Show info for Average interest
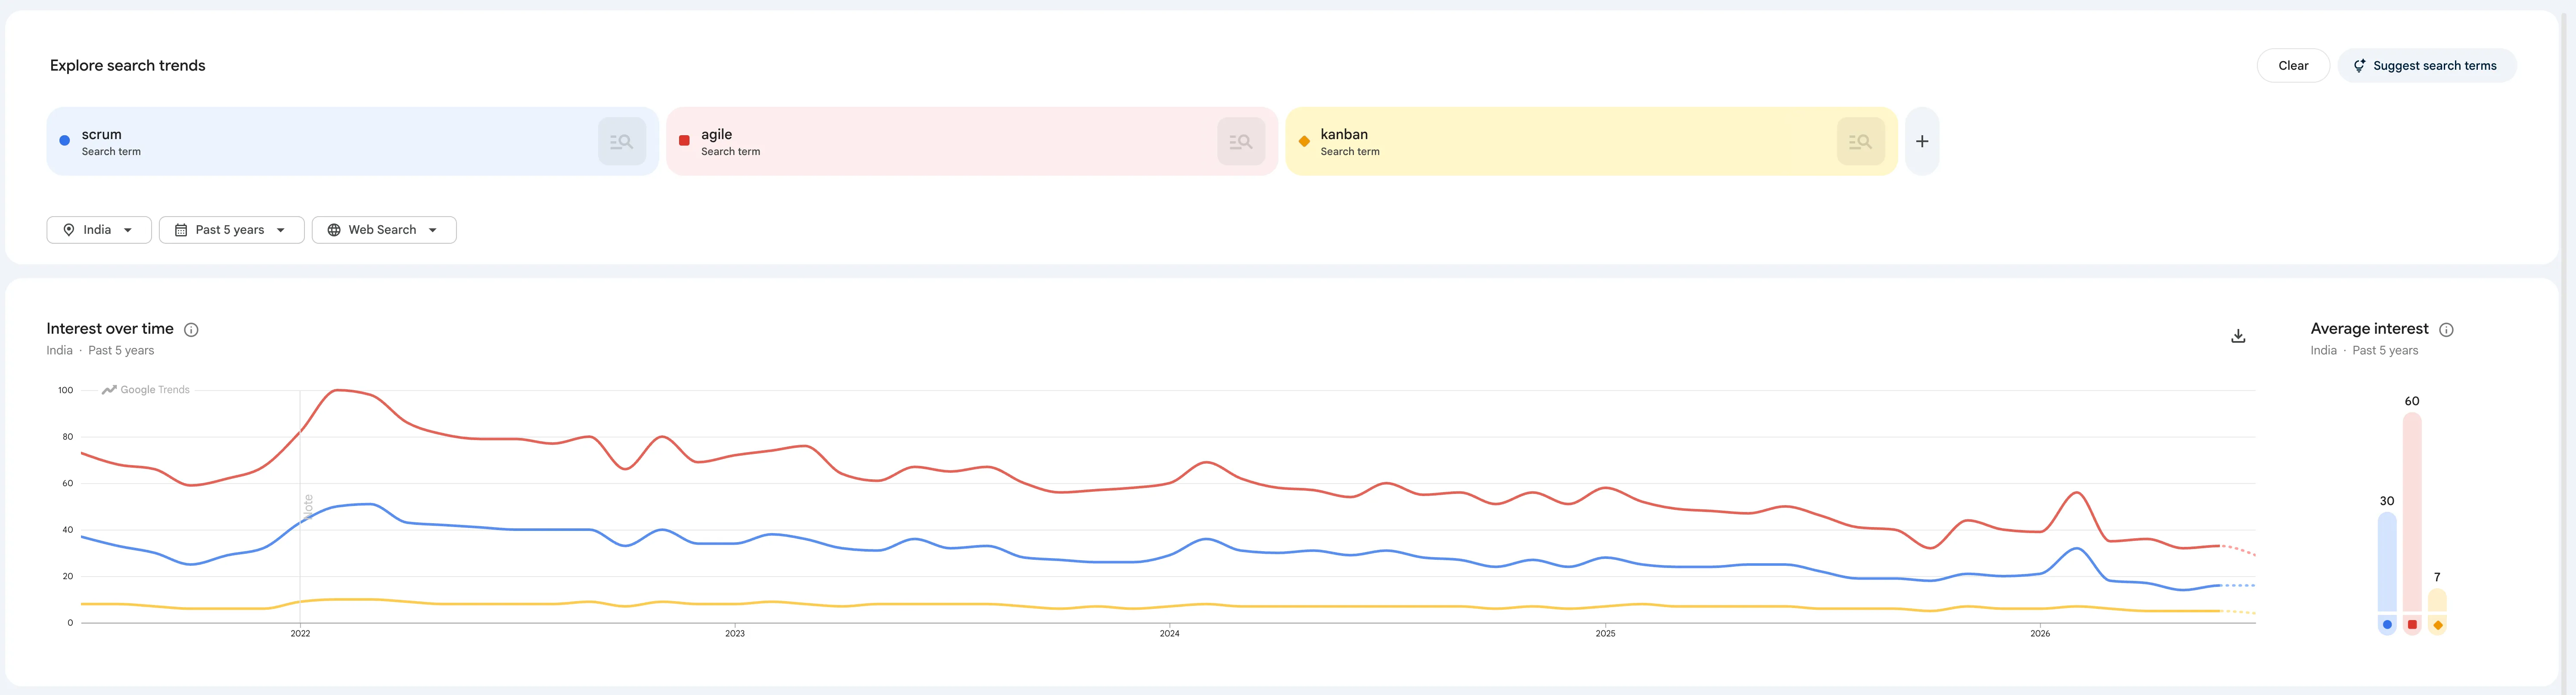This screenshot has width=2576, height=695. [2445, 330]
